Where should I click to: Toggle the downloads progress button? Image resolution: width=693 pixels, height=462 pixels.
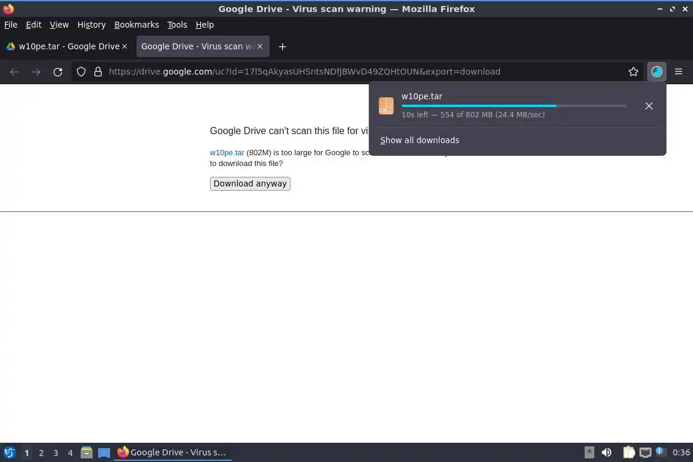(x=657, y=72)
